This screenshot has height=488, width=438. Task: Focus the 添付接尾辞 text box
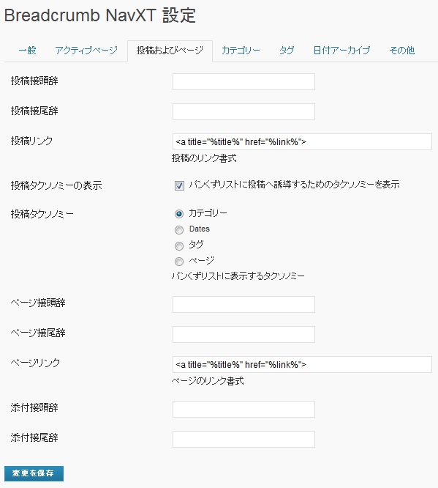coord(243,439)
